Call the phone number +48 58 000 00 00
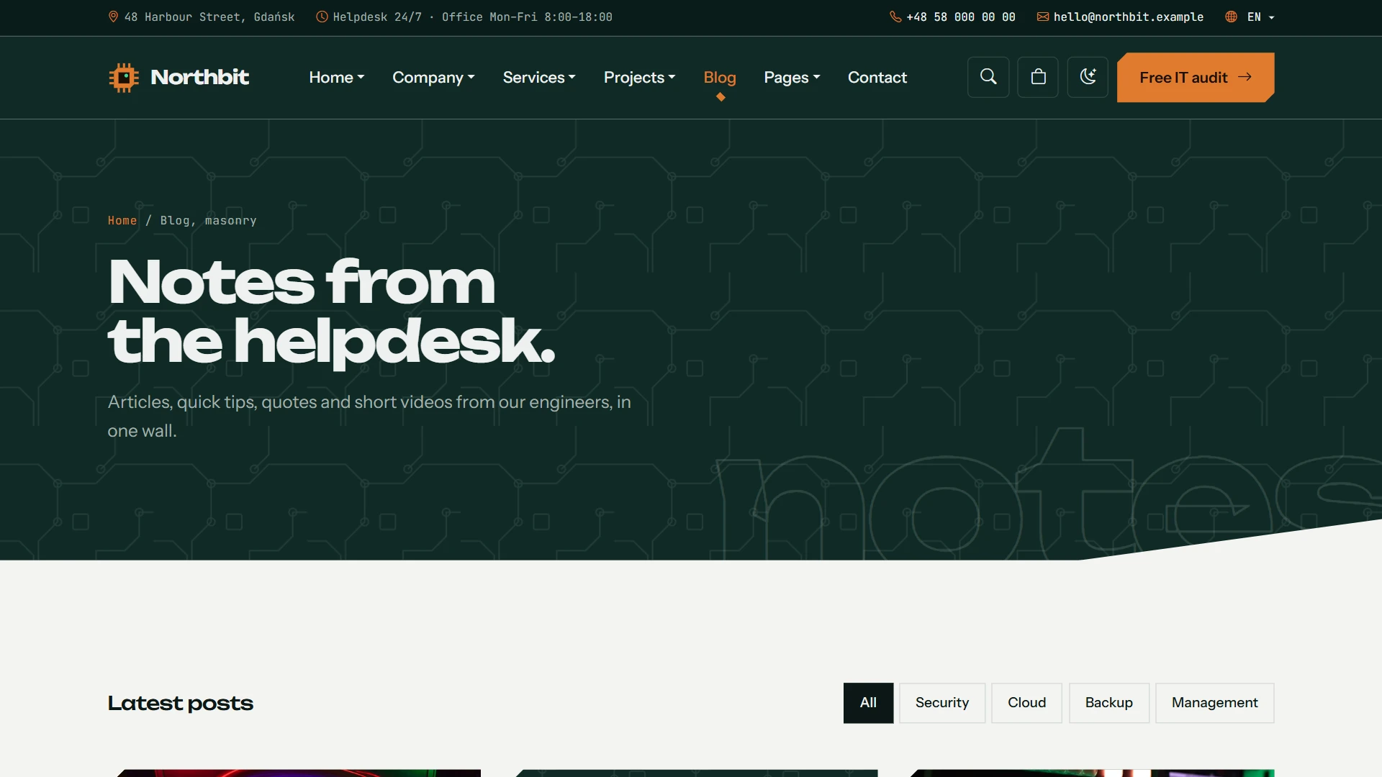Viewport: 1382px width, 777px height. [x=961, y=17]
